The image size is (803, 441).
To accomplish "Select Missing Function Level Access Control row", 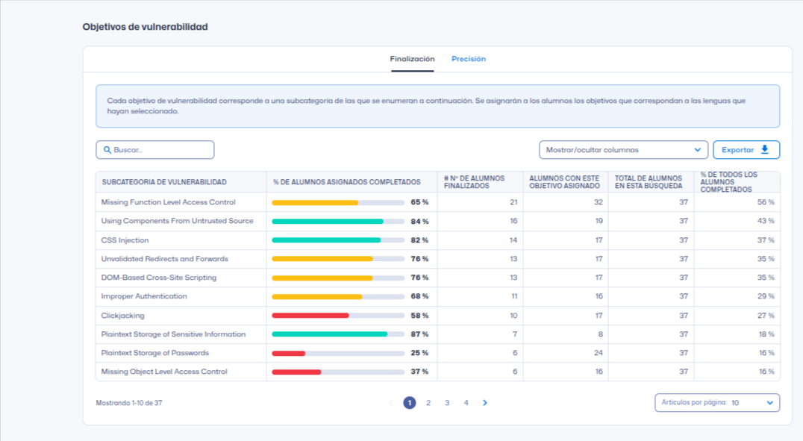I will point(169,202).
